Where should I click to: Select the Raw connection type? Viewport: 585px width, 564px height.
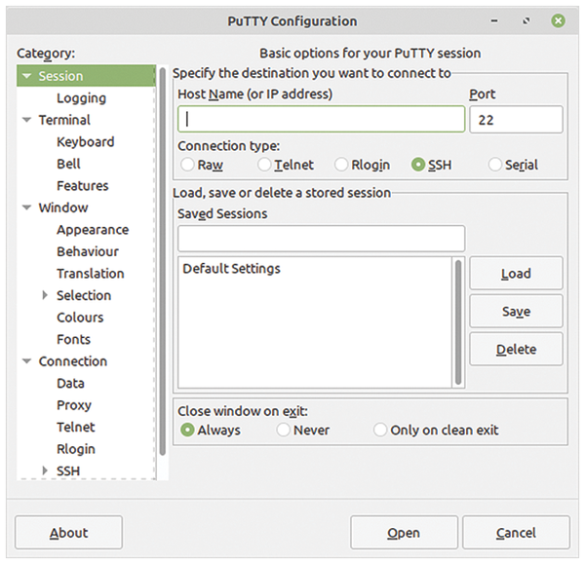pyautogui.click(x=187, y=165)
